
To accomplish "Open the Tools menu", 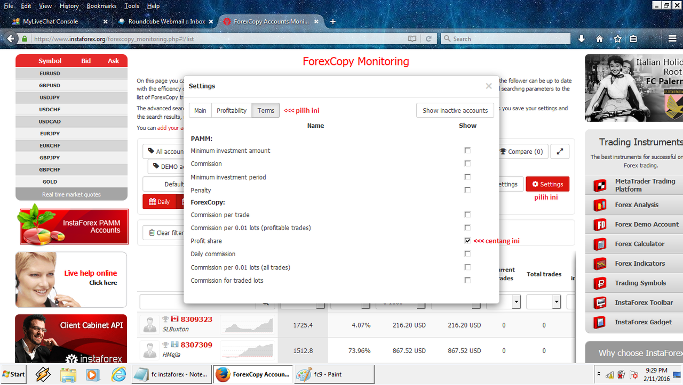I will click(x=132, y=6).
